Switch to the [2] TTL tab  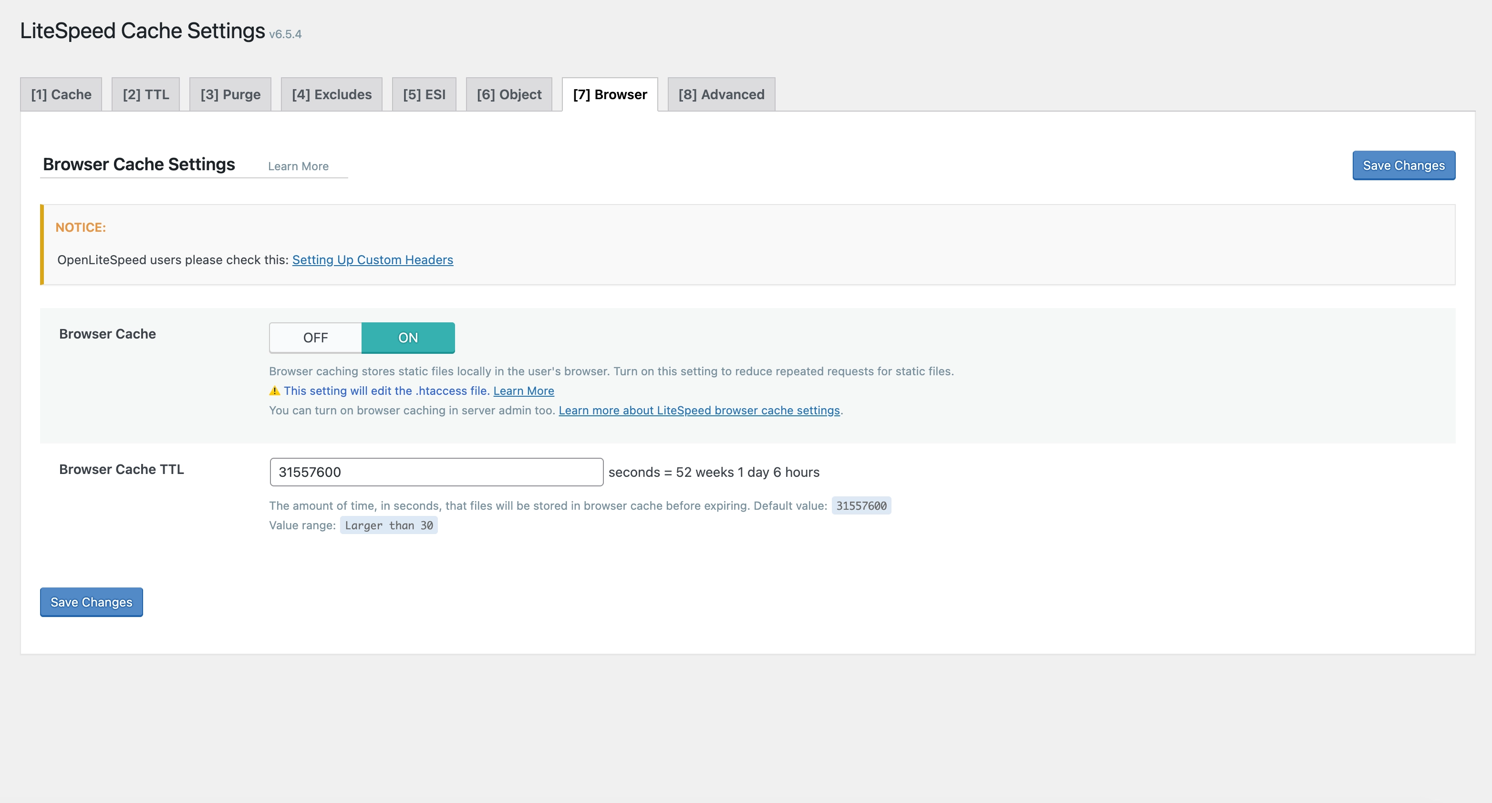coord(146,94)
